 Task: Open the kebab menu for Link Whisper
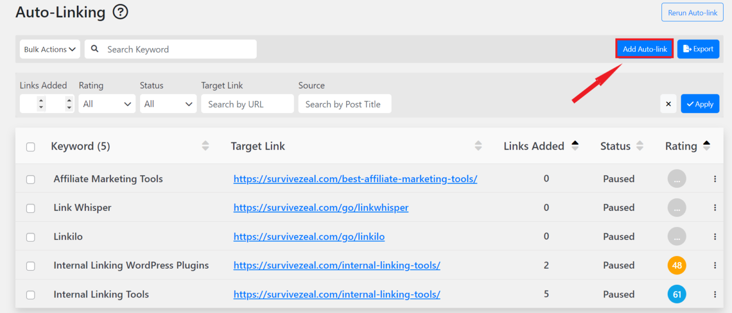715,208
